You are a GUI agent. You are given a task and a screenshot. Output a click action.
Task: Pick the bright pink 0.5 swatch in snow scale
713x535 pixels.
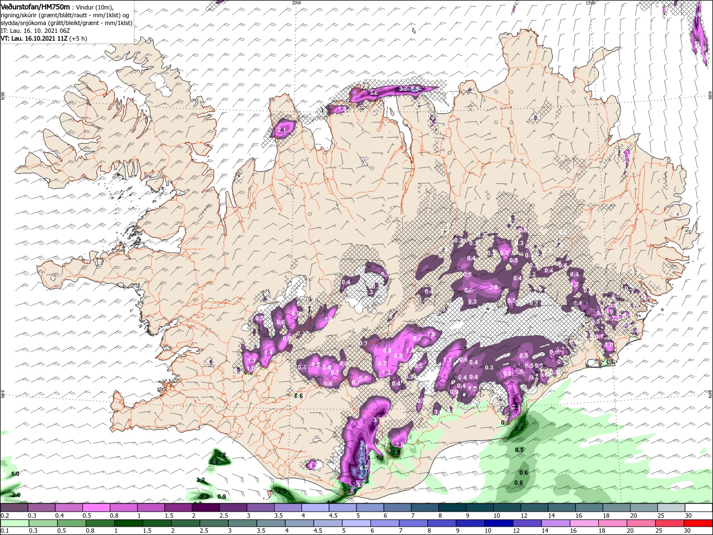pos(96,508)
